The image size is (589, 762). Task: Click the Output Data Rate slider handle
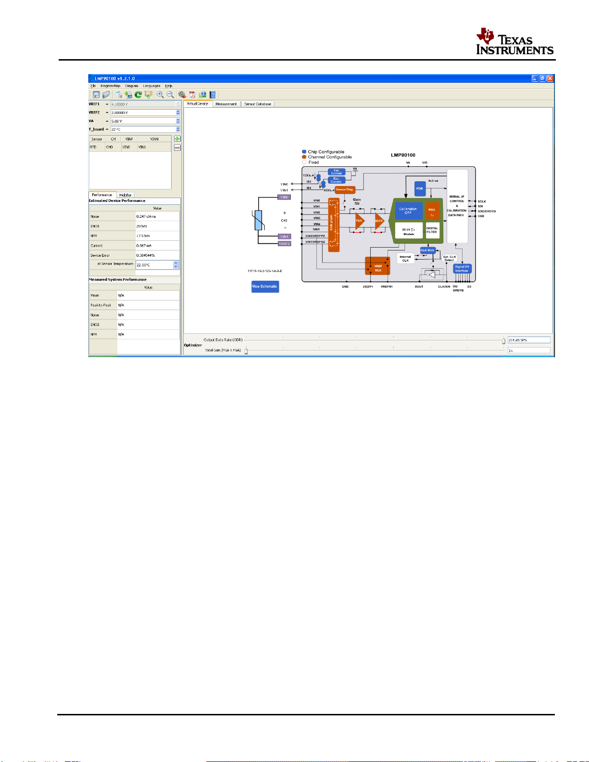pos(503,341)
